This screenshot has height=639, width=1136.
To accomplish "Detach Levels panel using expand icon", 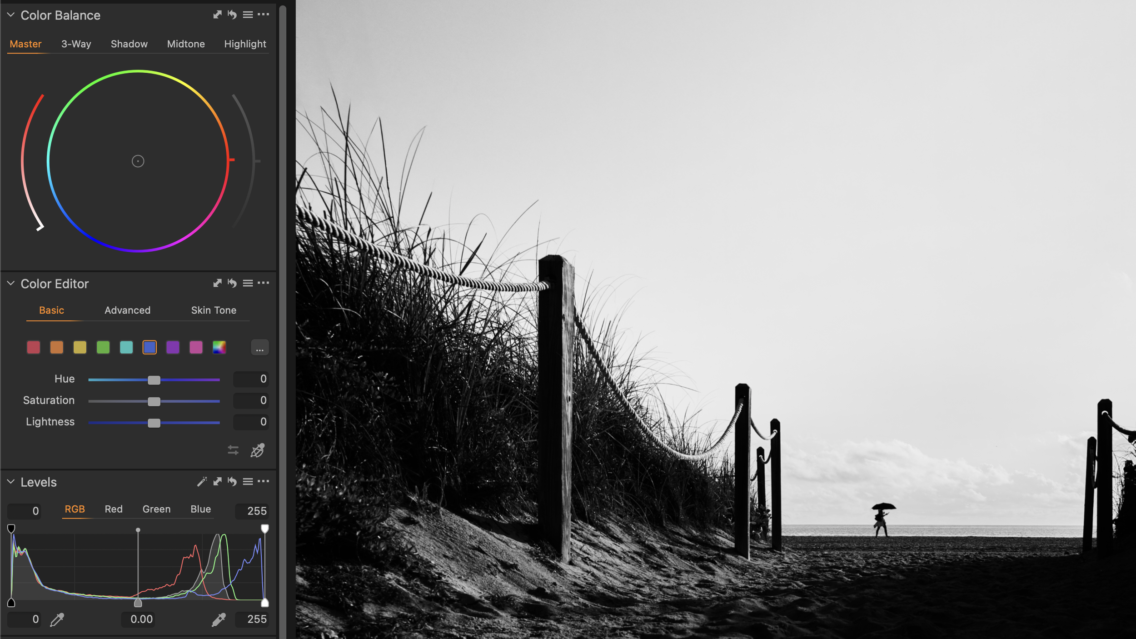I will click(218, 481).
